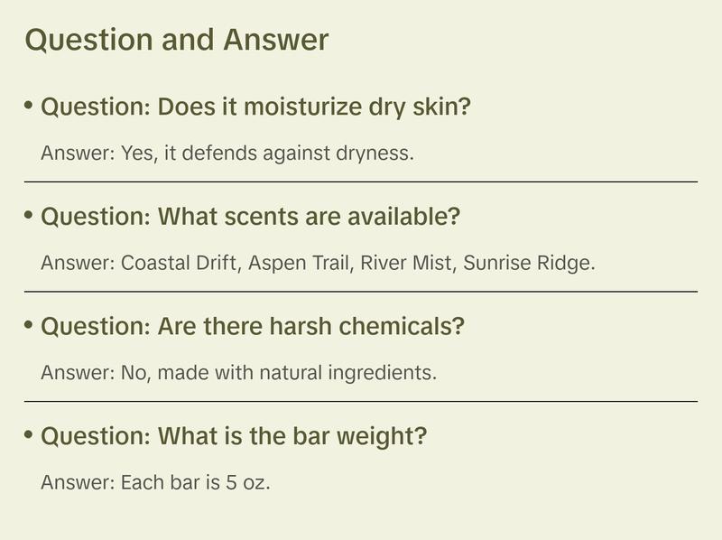Viewport: 722px width, 540px height.
Task: Click the divider line below the scents answer
Action: coord(361,292)
